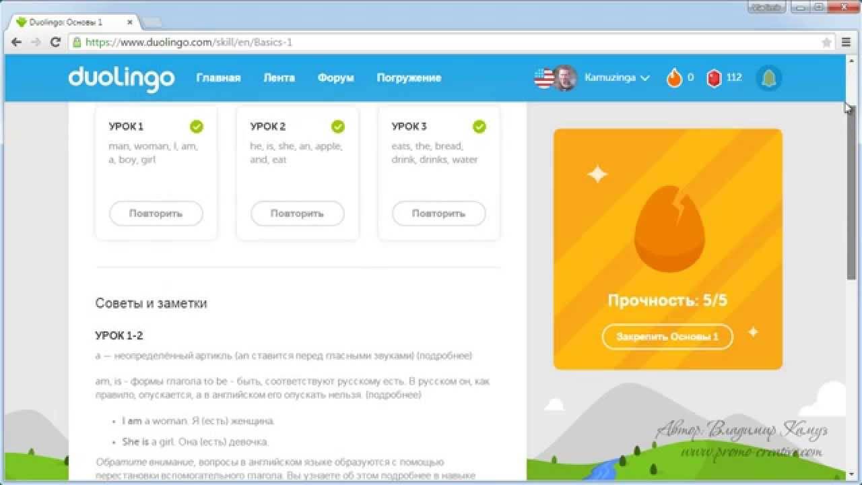The height and width of the screenshot is (485, 862).
Task: Click the browser forward arrow
Action: pos(36,42)
